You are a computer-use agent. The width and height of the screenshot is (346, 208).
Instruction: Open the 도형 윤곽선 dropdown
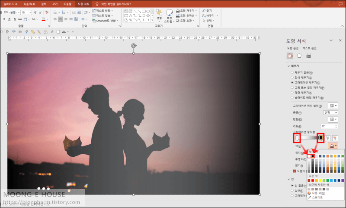(186, 16)
